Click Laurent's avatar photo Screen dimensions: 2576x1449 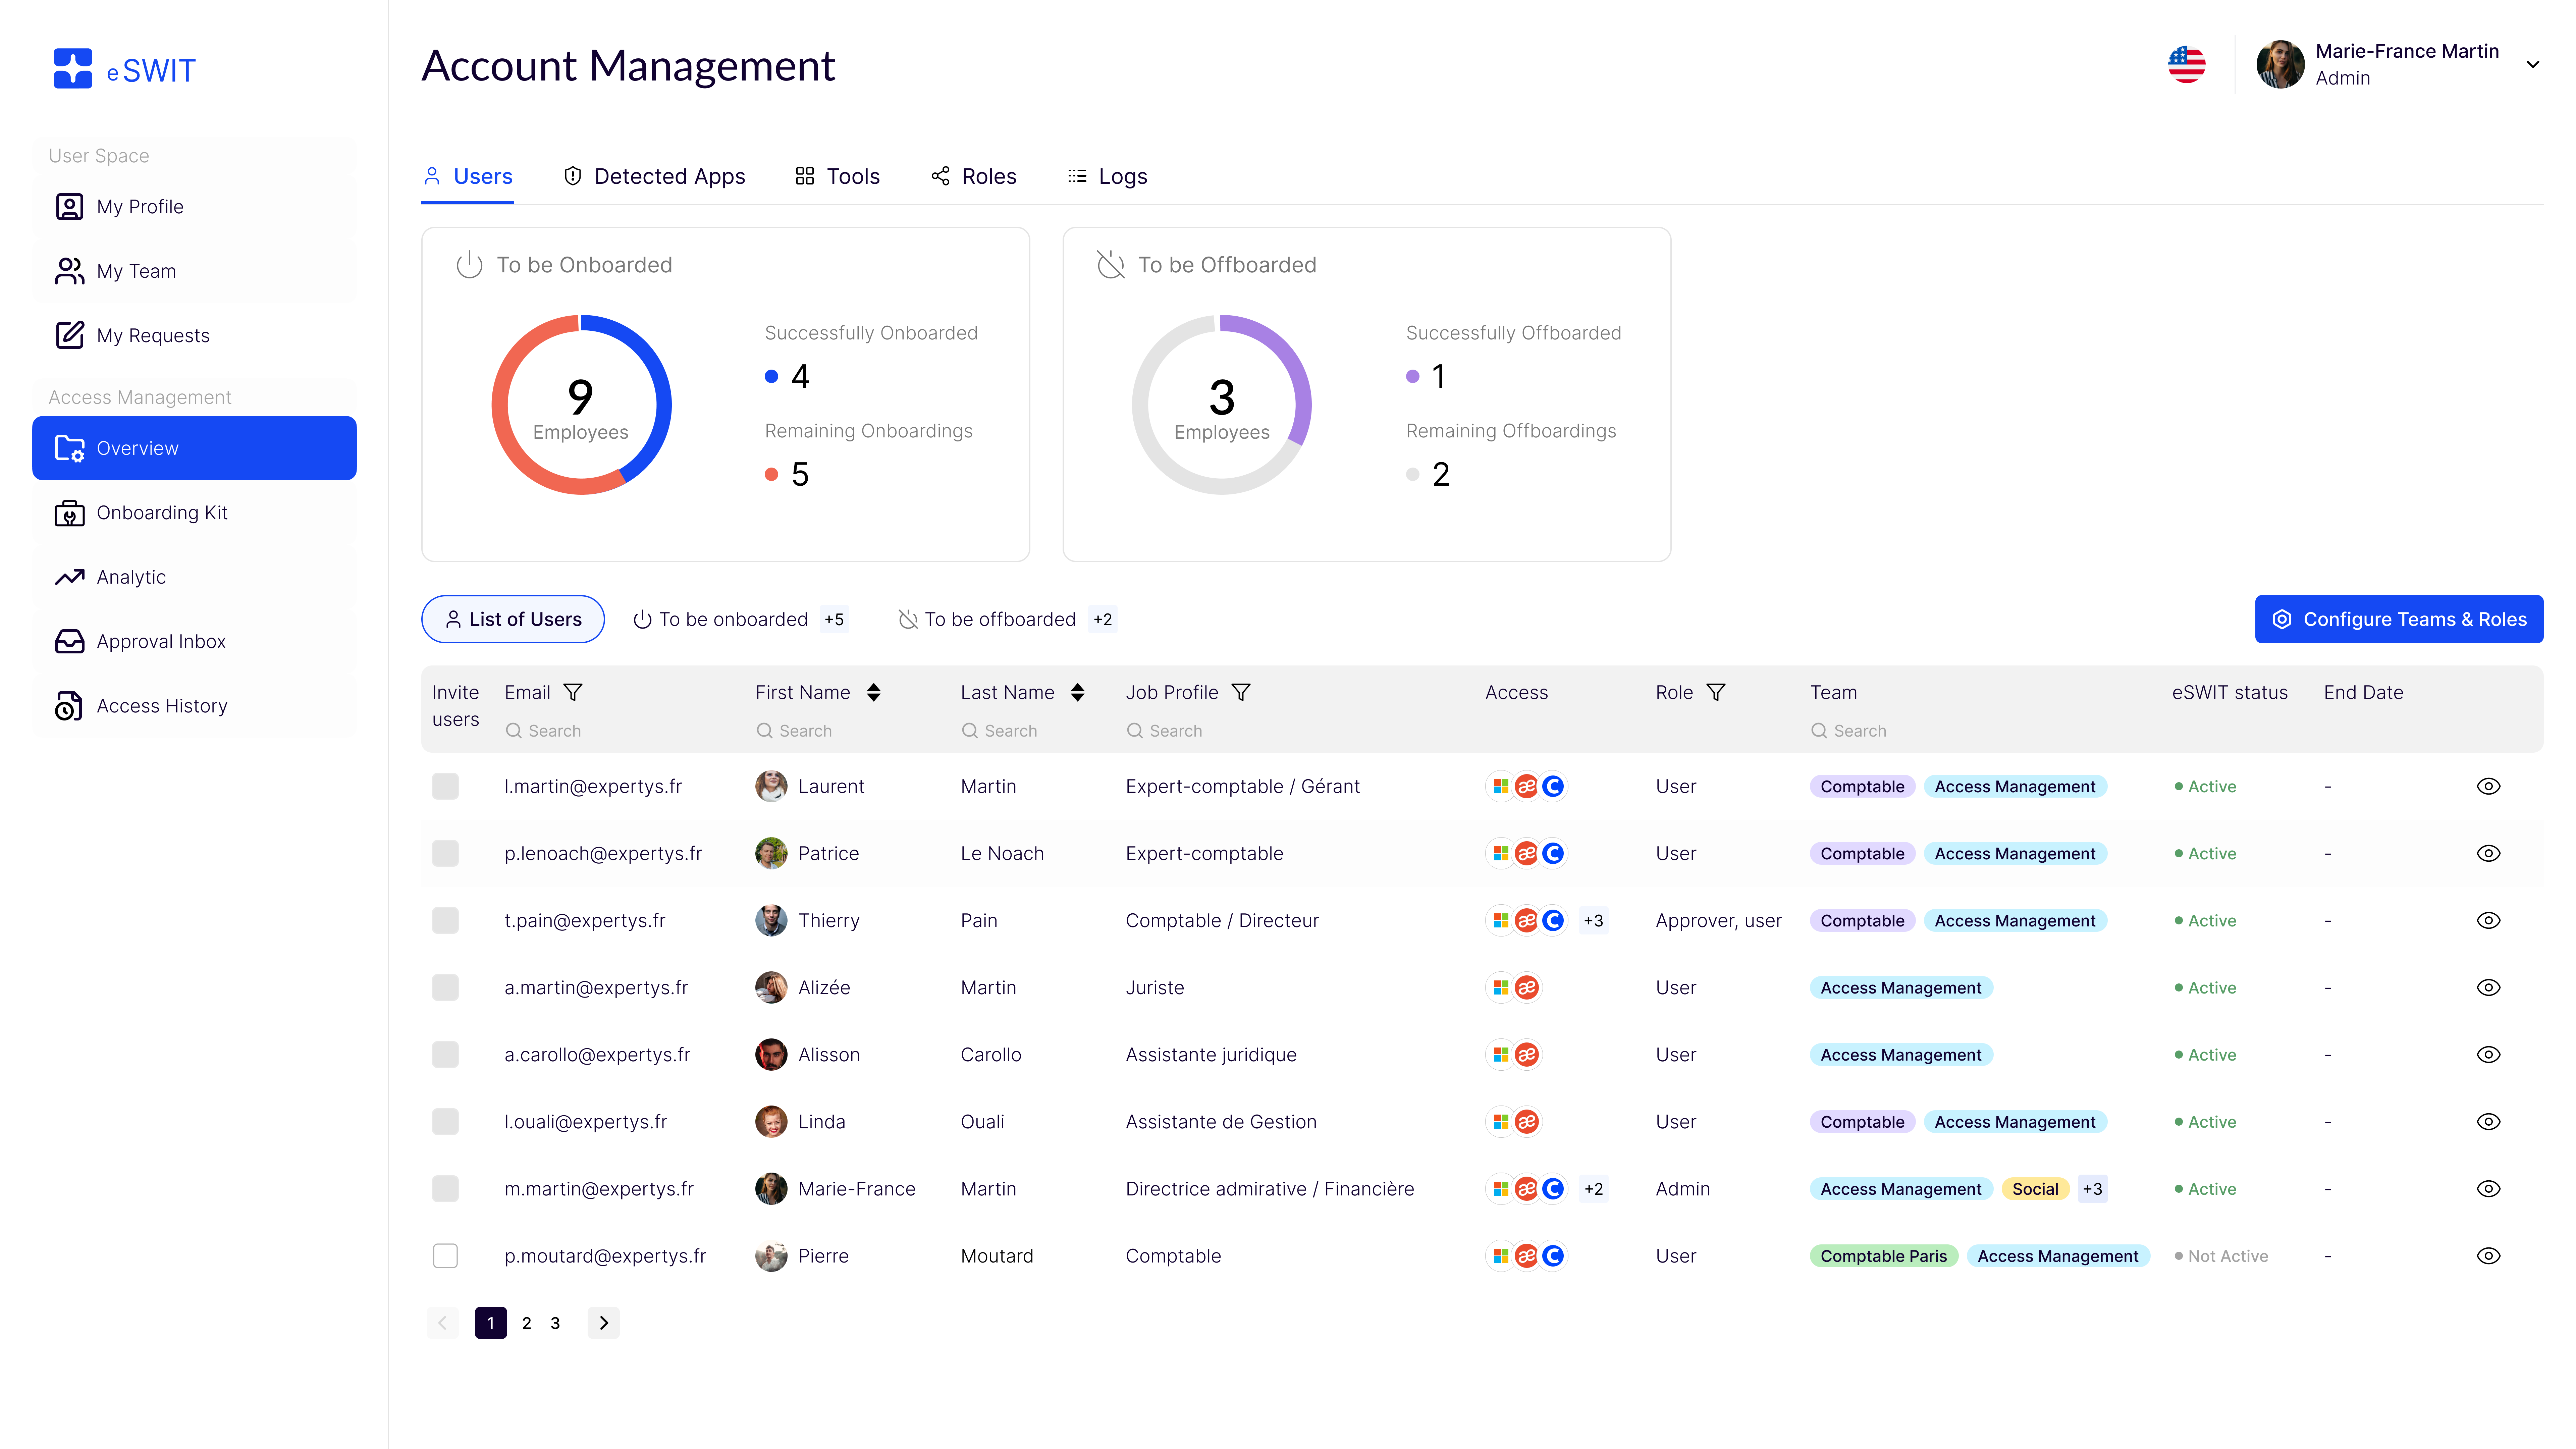coord(771,787)
